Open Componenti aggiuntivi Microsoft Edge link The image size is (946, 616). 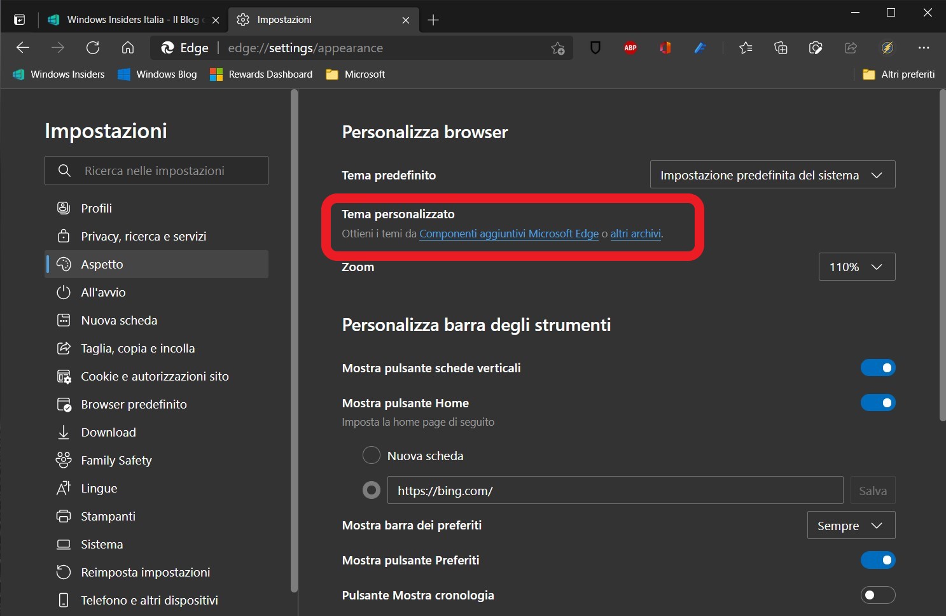pos(509,234)
